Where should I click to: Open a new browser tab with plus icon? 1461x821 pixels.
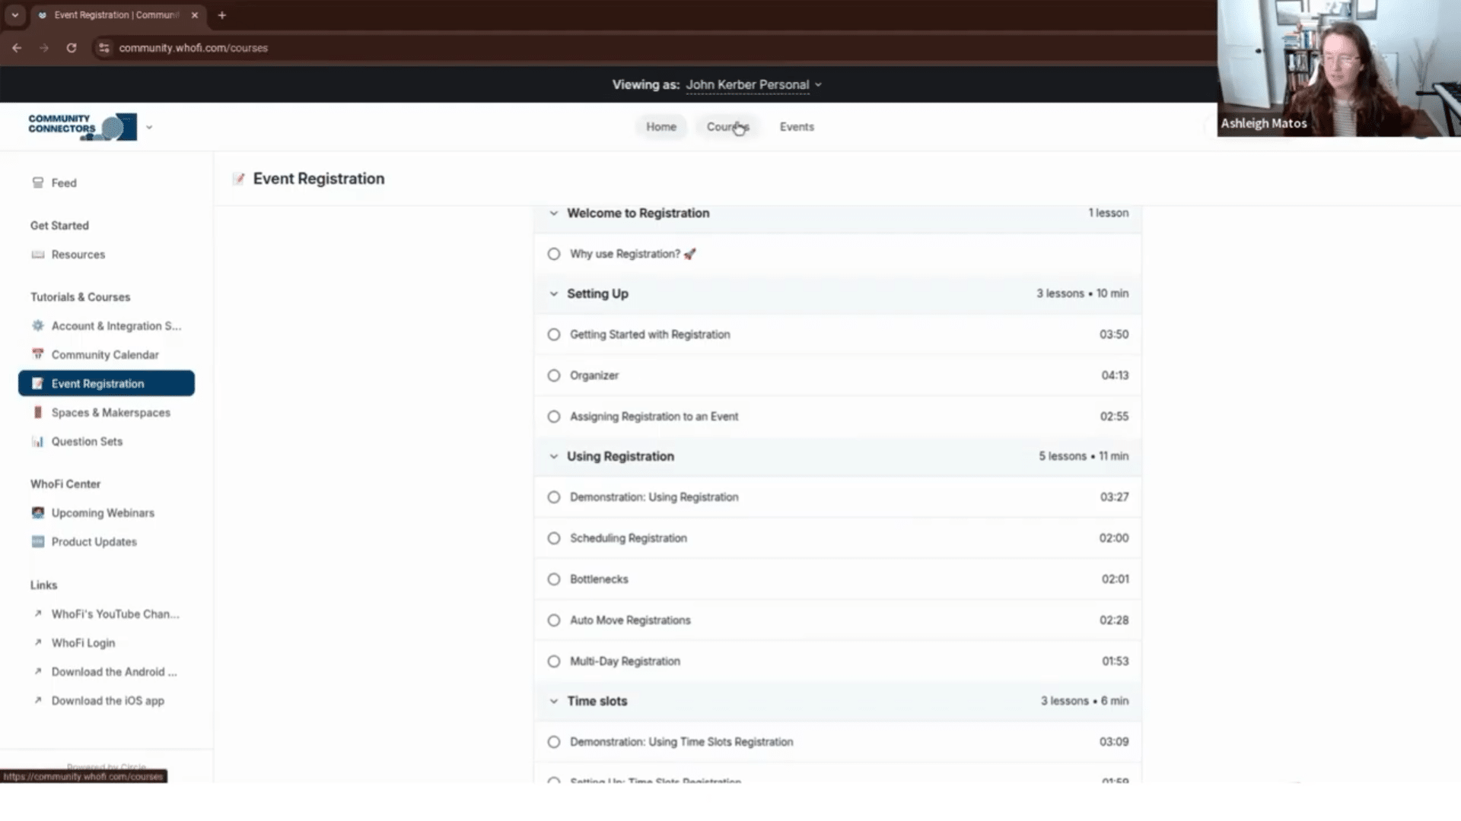(x=222, y=15)
